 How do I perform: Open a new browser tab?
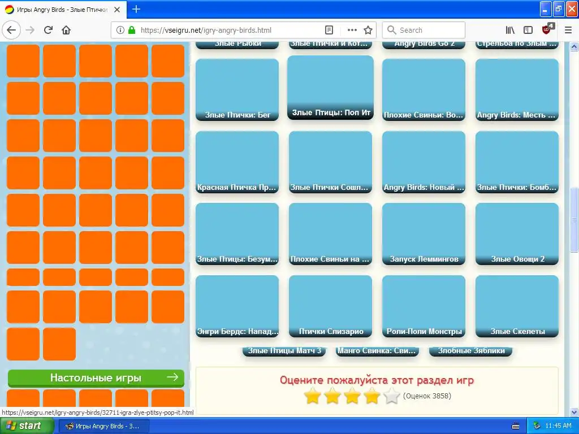tap(136, 9)
